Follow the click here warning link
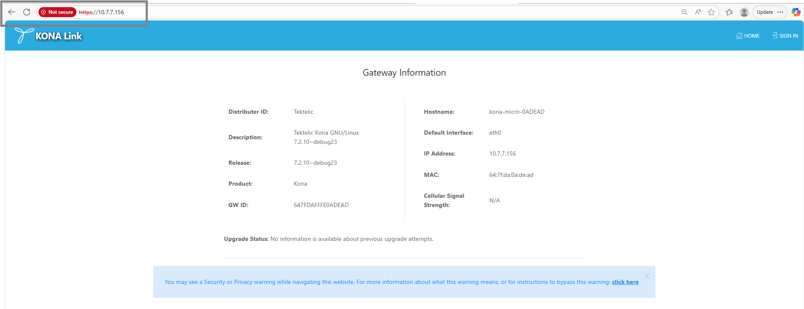The height and width of the screenshot is (309, 804). (x=625, y=282)
